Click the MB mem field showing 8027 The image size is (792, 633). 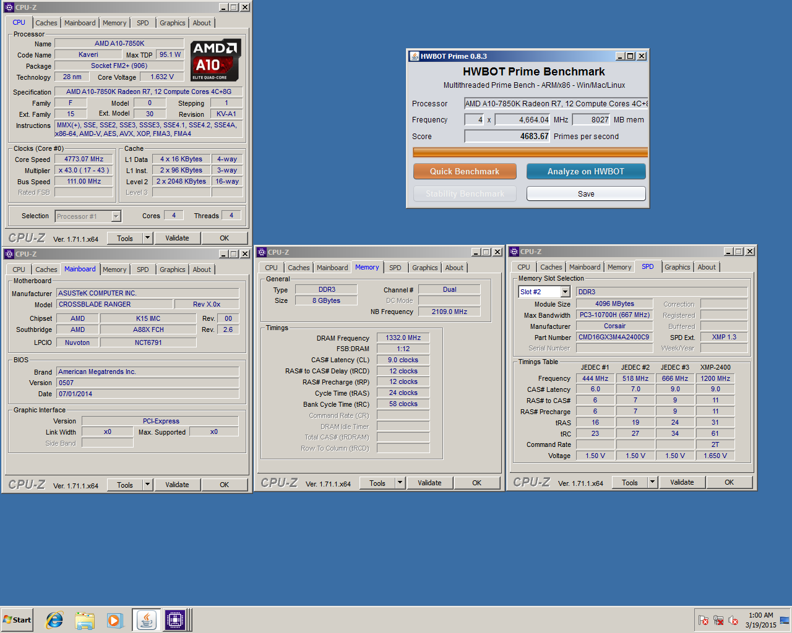(x=592, y=120)
